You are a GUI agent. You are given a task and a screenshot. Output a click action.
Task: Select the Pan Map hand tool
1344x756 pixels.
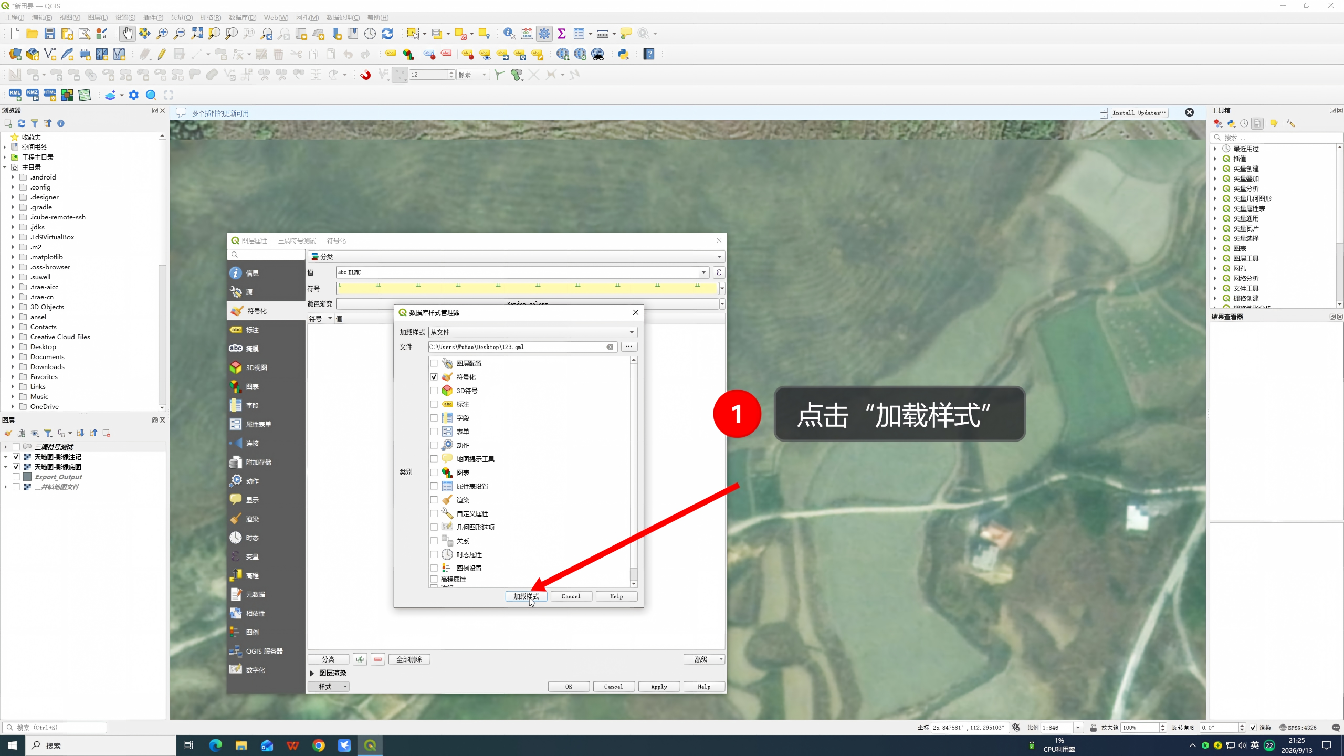[x=127, y=34]
